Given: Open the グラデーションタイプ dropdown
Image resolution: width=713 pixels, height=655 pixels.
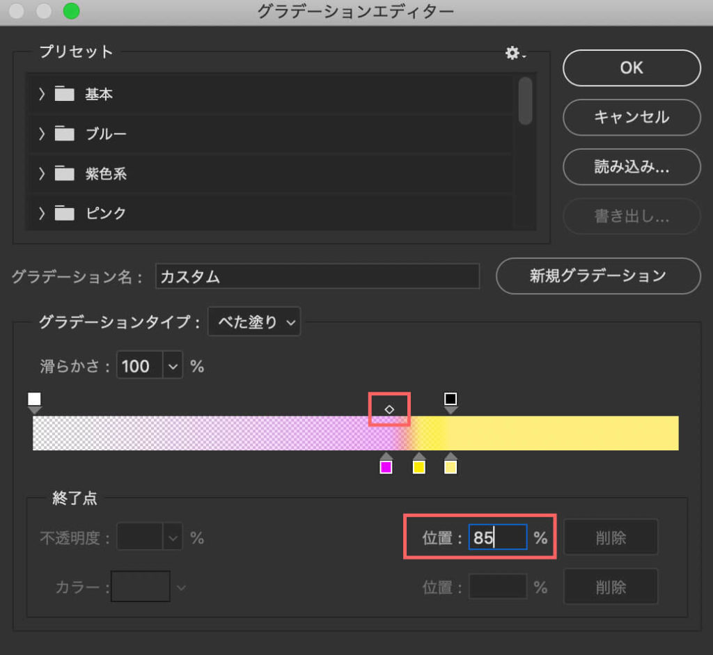Looking at the screenshot, I should [253, 322].
